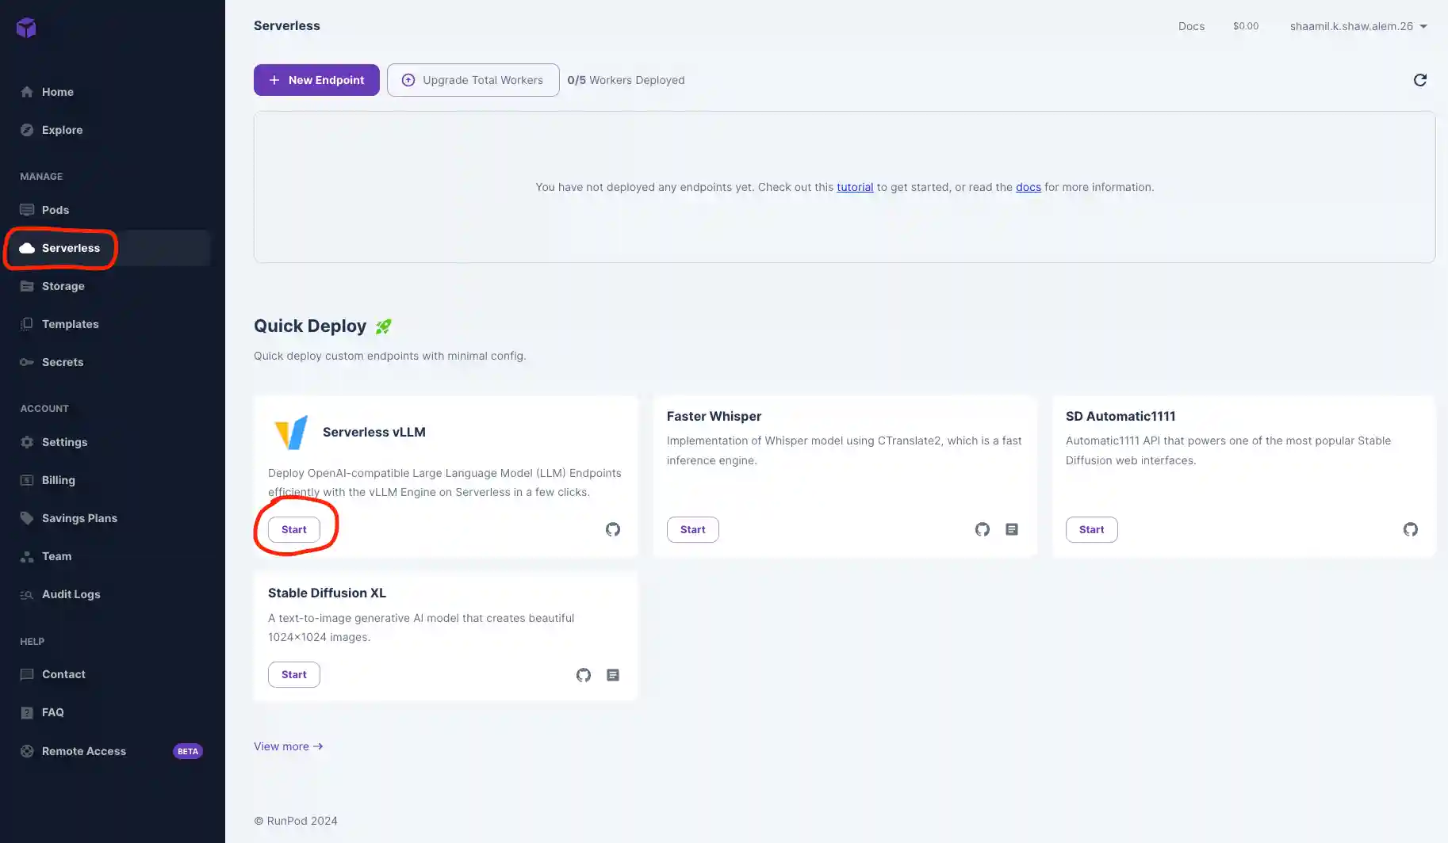Open Faster Whisper GitHub icon
The height and width of the screenshot is (843, 1448).
coord(983,529)
